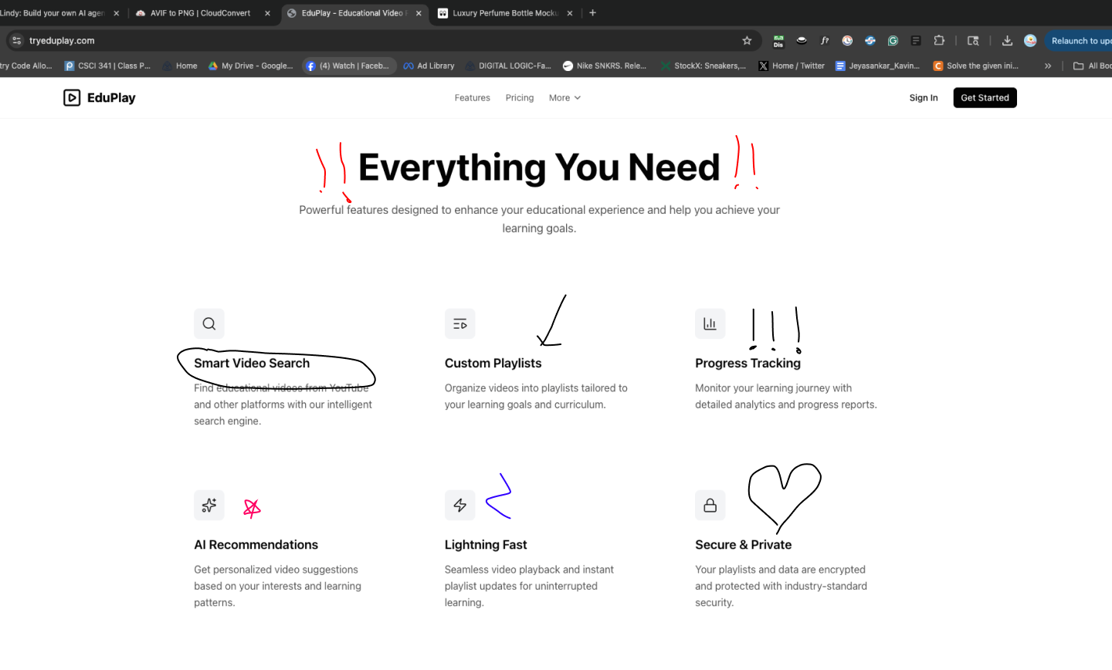1112x670 pixels.
Task: Click the Everything You Need heading
Action: (x=539, y=167)
